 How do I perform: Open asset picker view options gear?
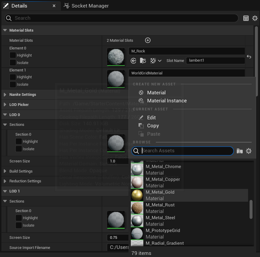coord(249,151)
